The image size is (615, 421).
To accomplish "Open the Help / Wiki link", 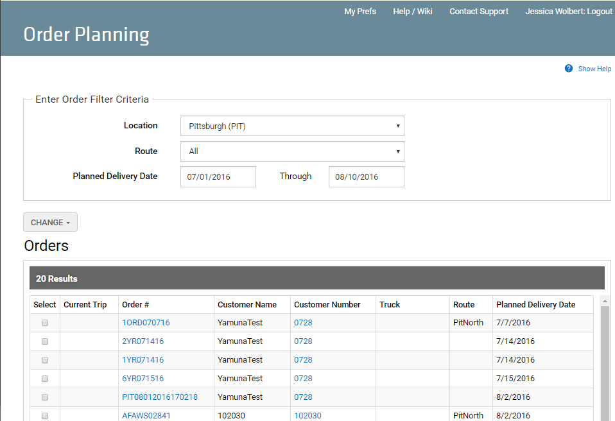I will pyautogui.click(x=413, y=12).
